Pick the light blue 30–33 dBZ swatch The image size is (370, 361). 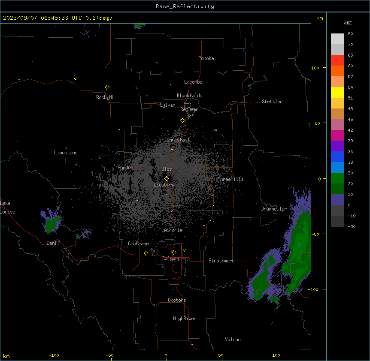pyautogui.click(x=337, y=168)
